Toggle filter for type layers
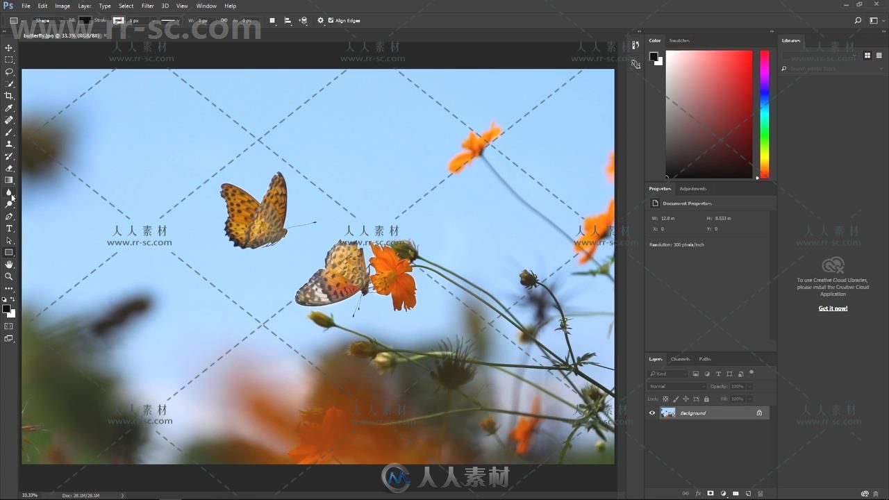Viewport: 889px width, 500px height. (718, 374)
